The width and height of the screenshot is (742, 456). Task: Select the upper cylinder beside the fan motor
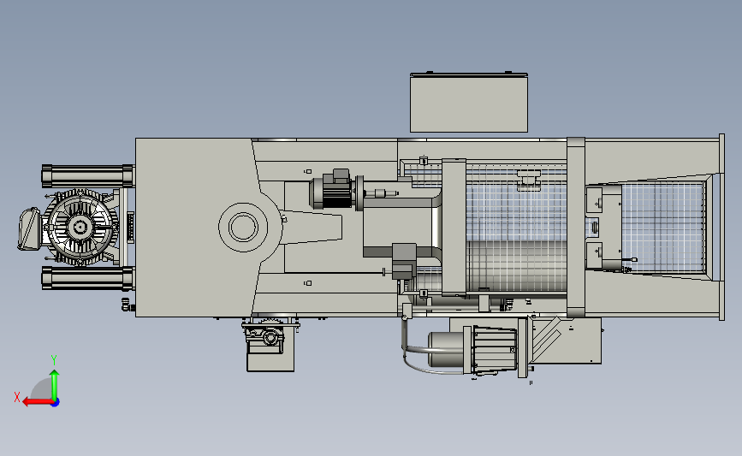click(x=87, y=176)
